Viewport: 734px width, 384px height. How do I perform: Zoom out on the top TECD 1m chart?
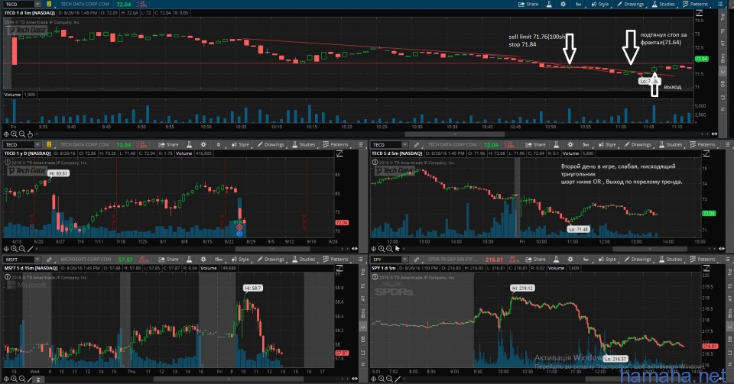pos(22,134)
